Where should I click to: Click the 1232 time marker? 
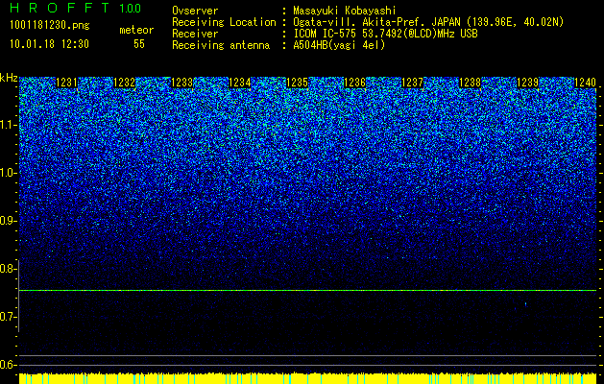(125, 83)
